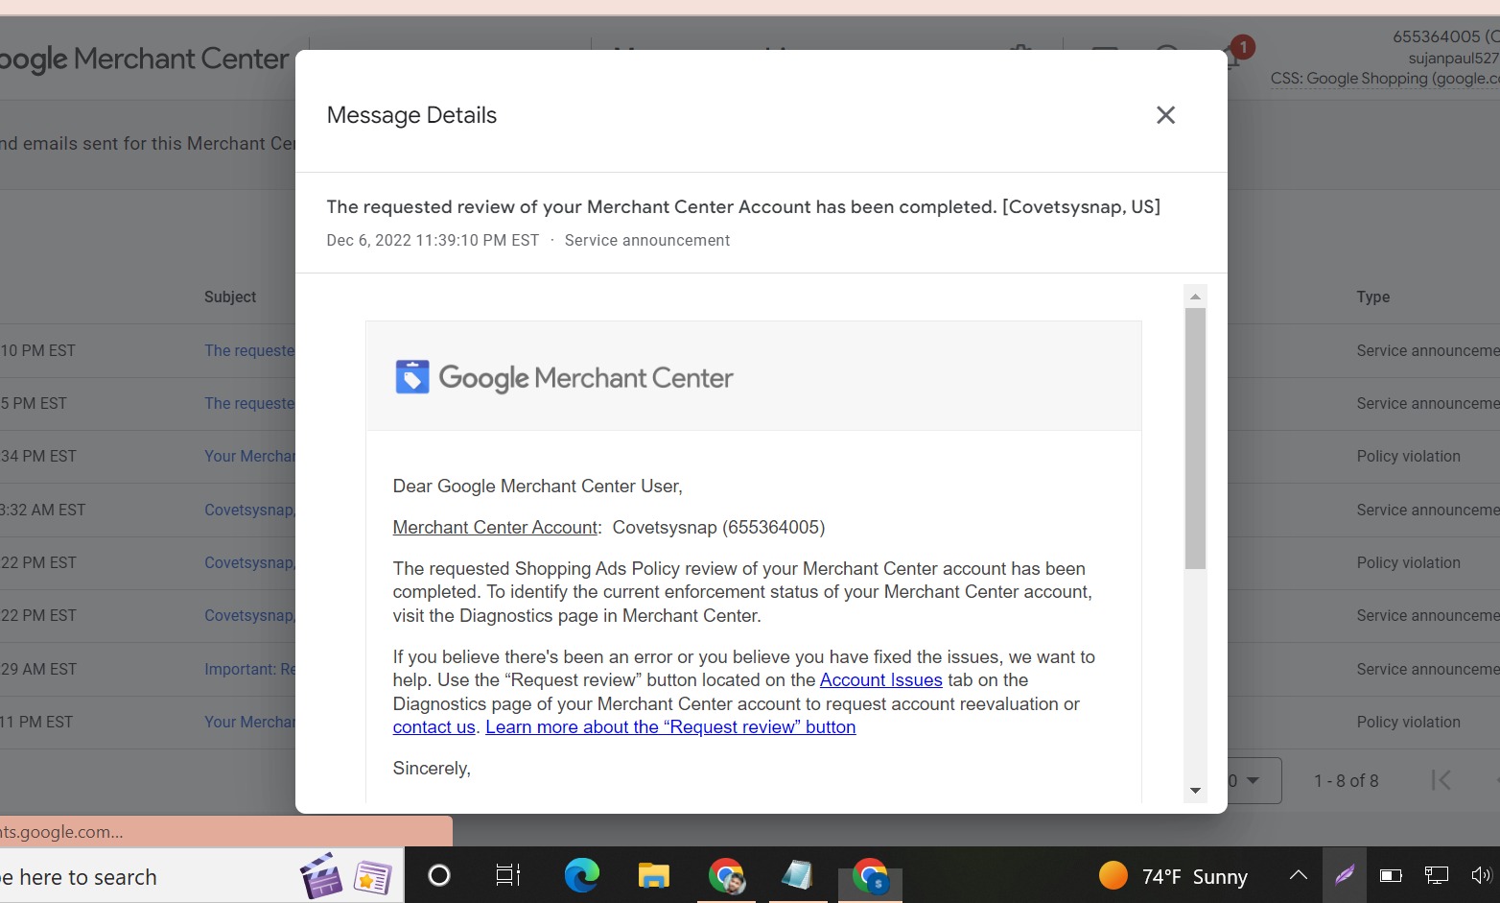Open File Explorer from taskbar
Image resolution: width=1500 pixels, height=903 pixels.
pos(654,875)
